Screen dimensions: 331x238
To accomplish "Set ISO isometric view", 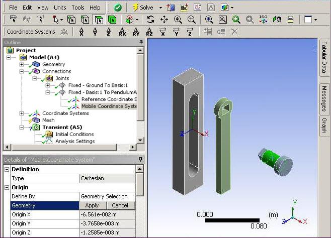I will click(x=263, y=19).
